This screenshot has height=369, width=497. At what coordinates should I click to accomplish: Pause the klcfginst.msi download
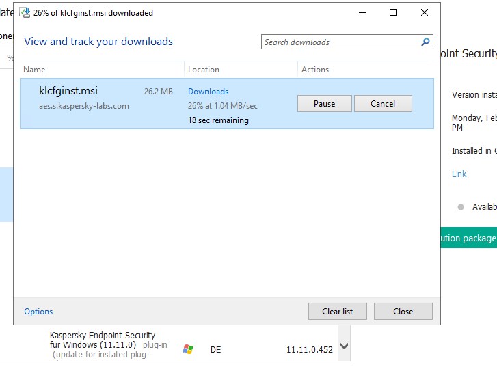324,104
